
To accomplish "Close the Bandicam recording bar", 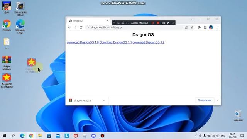I will 173,23.
